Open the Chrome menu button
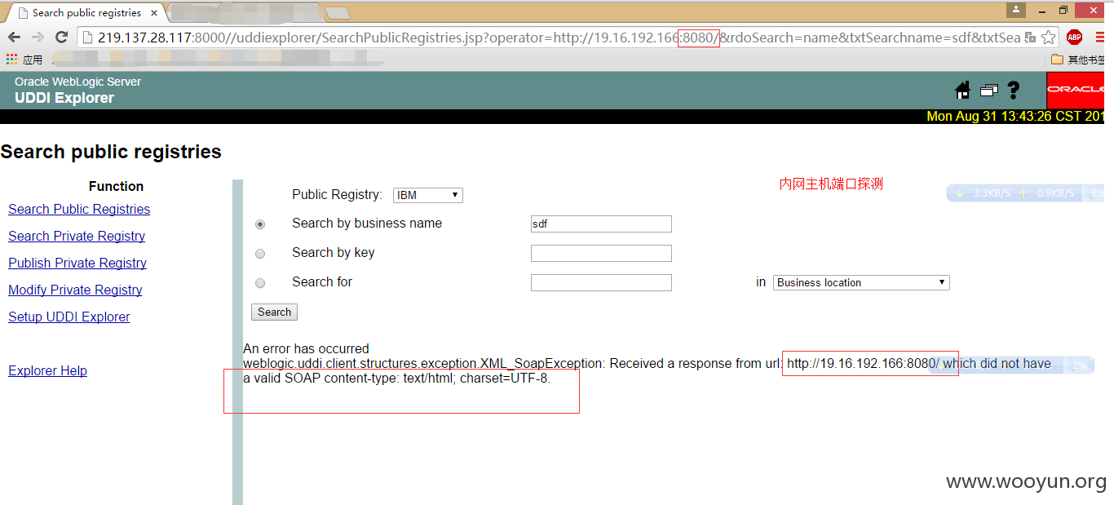This screenshot has width=1114, height=505. [1101, 38]
